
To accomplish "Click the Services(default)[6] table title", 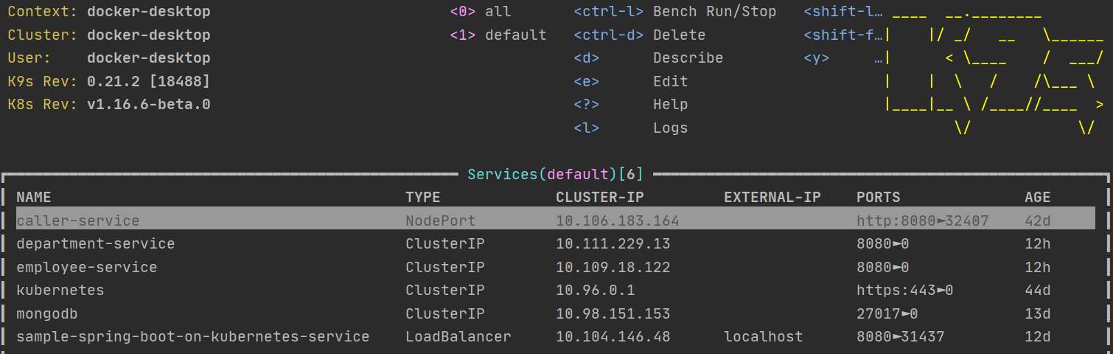I will point(555,175).
